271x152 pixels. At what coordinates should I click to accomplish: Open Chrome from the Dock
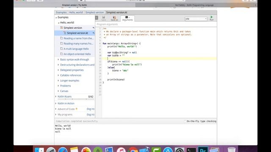(x=133, y=150)
